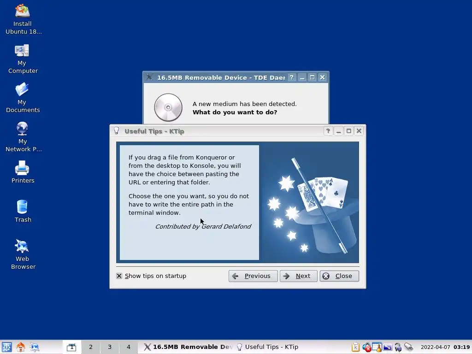The width and height of the screenshot is (472, 354).
Task: Select the Web Browser desktop icon
Action: pyautogui.click(x=23, y=254)
